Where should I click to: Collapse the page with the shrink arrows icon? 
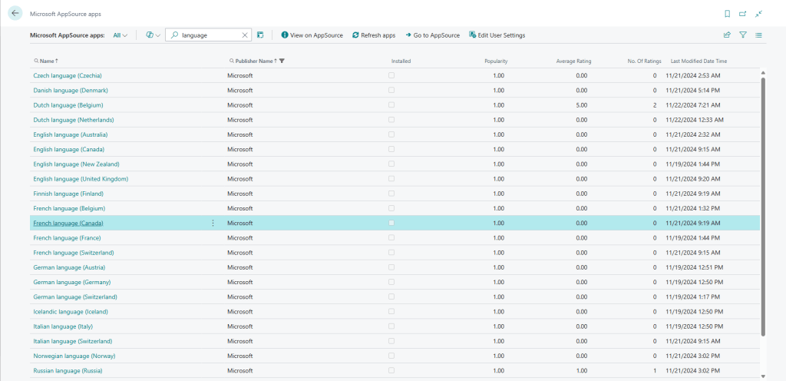pos(758,14)
